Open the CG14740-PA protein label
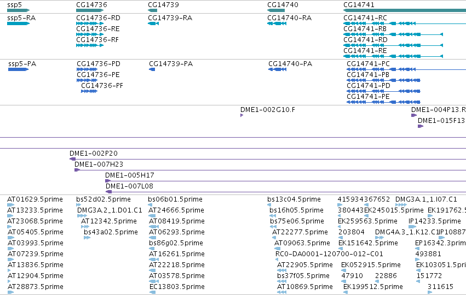Image resolution: width=466 pixels, height=295 pixels. (x=290, y=64)
